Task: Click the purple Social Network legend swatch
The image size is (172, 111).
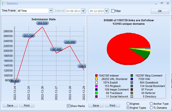Action: tap(96, 96)
